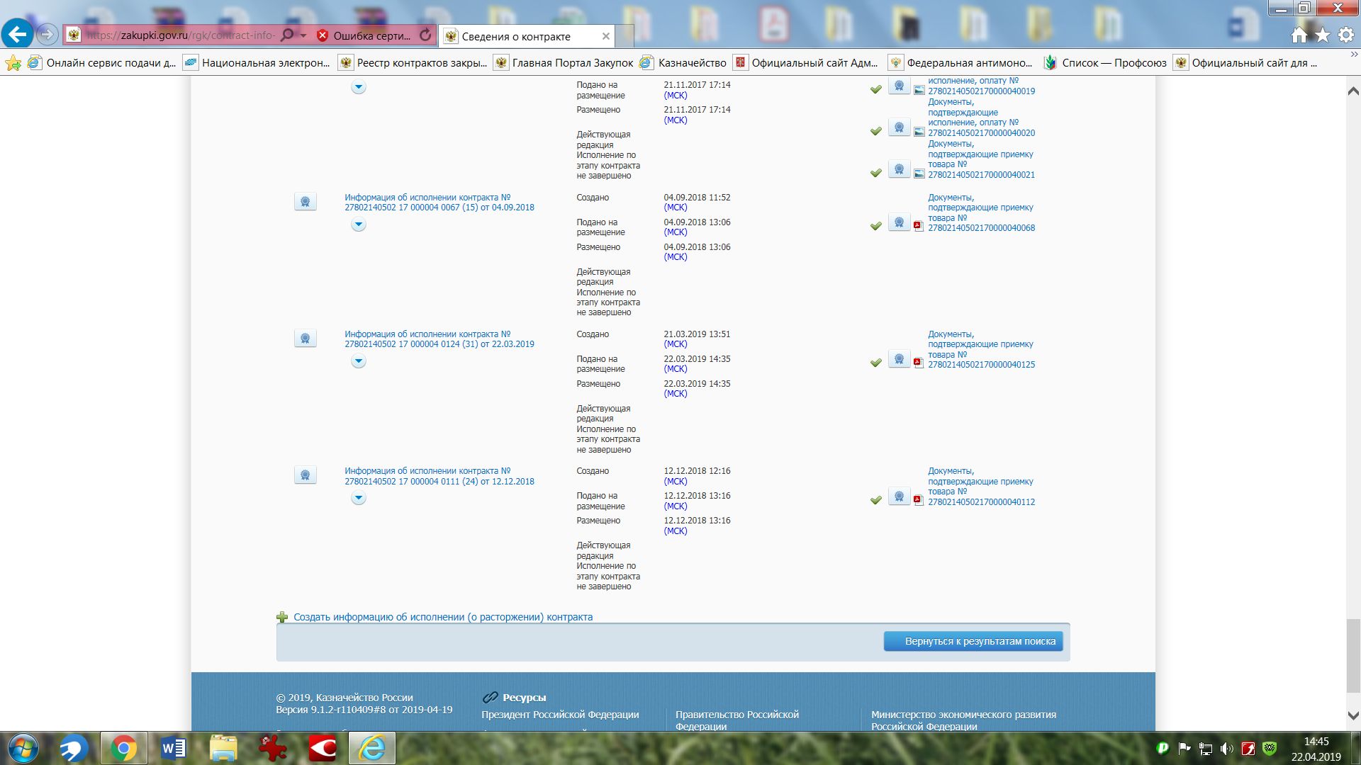The height and width of the screenshot is (765, 1361).
Task: Open the "Казначейство" bookmark in the favorites bar
Action: pyautogui.click(x=691, y=63)
